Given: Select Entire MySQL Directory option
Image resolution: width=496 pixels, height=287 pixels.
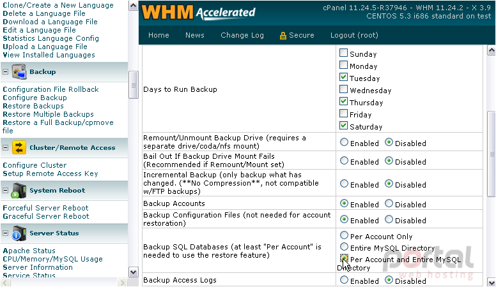Looking at the screenshot, I should pyautogui.click(x=344, y=247).
